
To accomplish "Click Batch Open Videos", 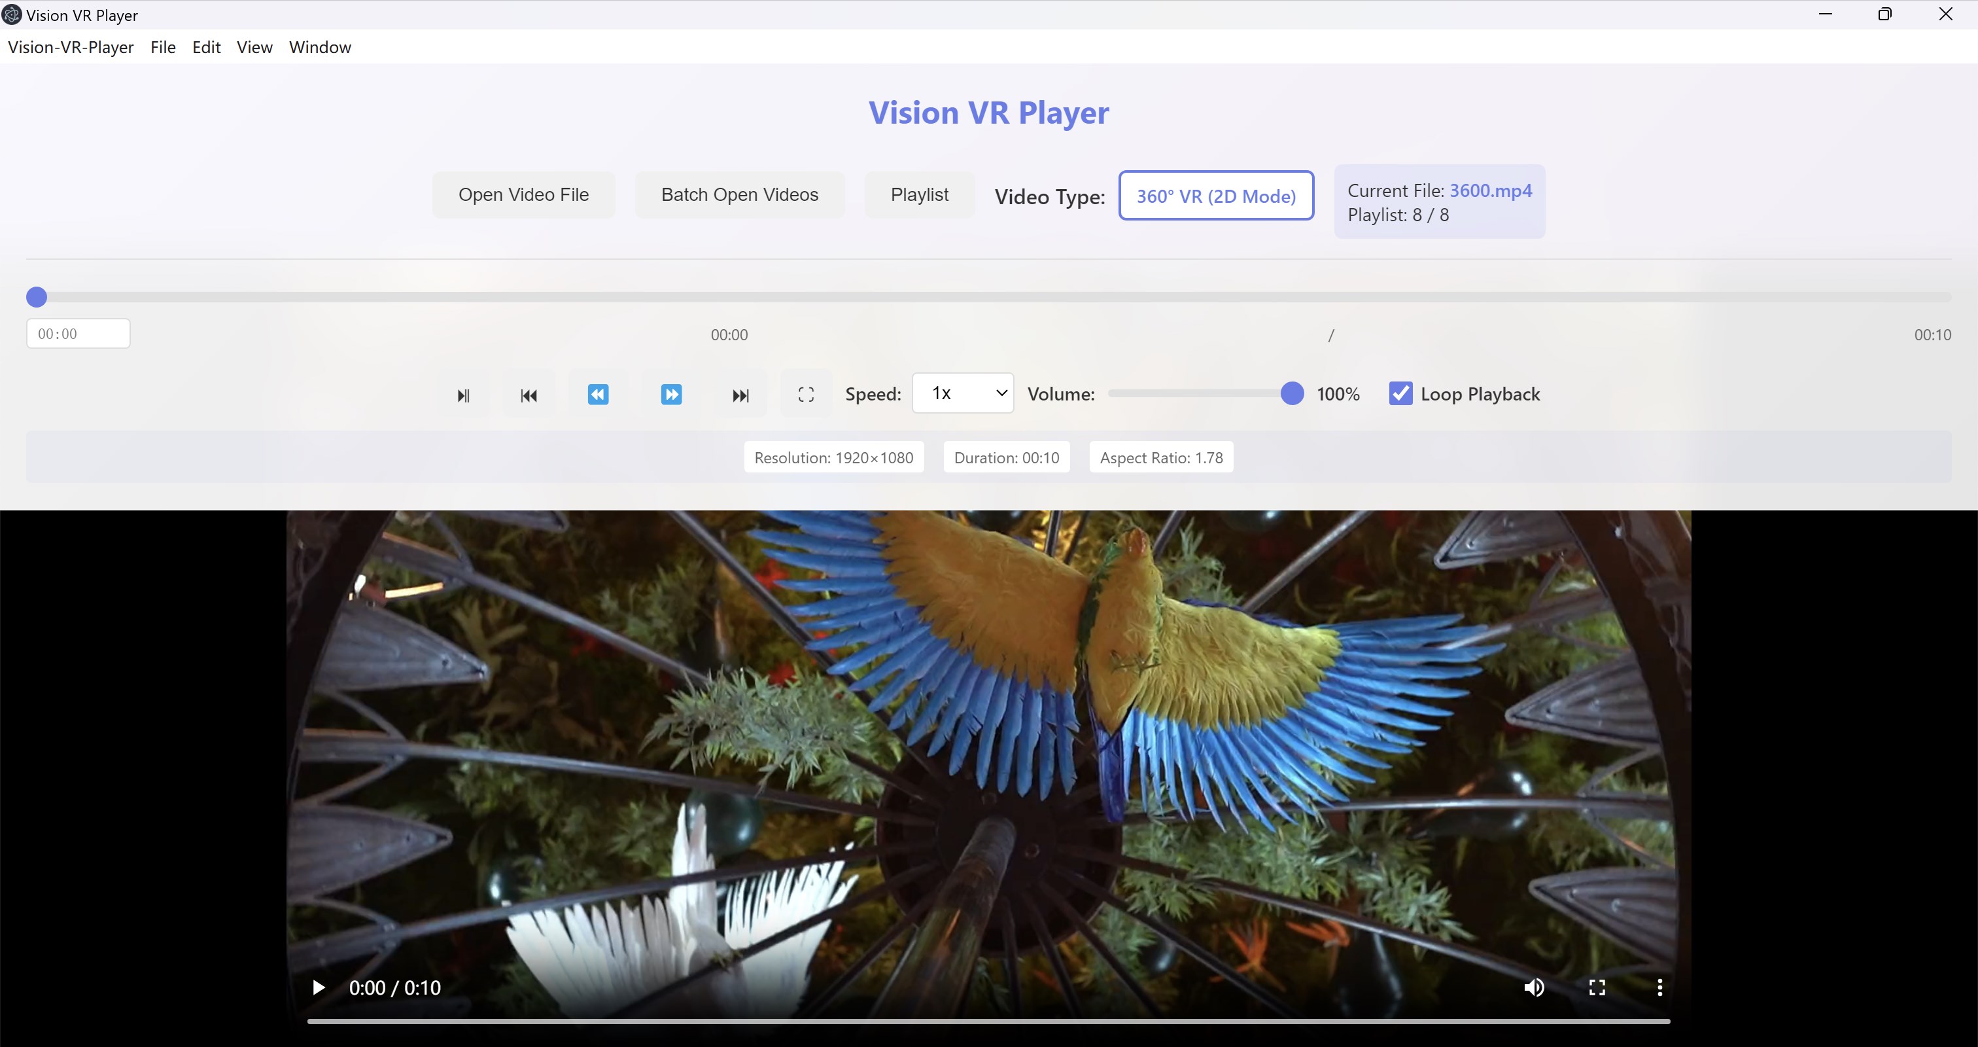I will tap(738, 194).
